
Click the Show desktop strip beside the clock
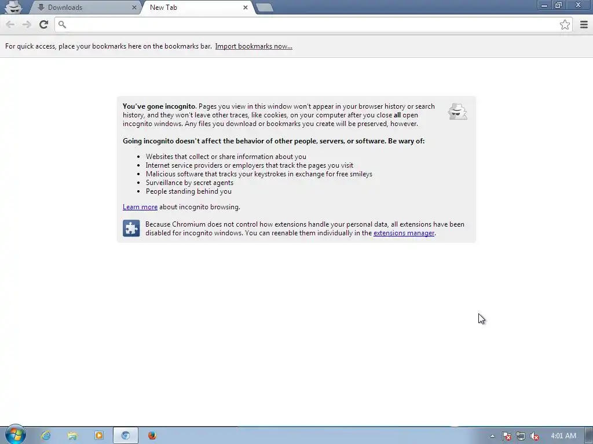pyautogui.click(x=589, y=435)
